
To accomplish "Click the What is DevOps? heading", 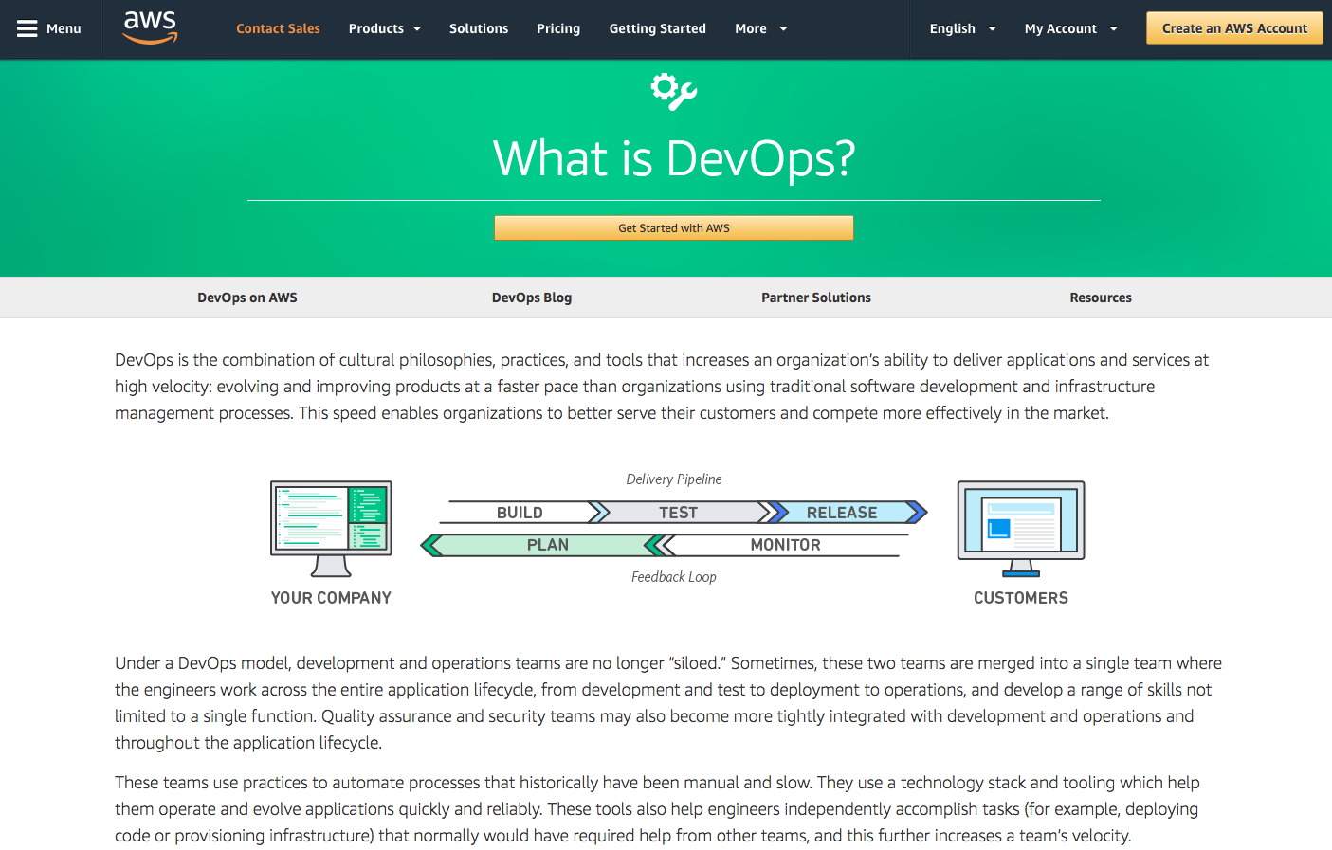I will 674,158.
